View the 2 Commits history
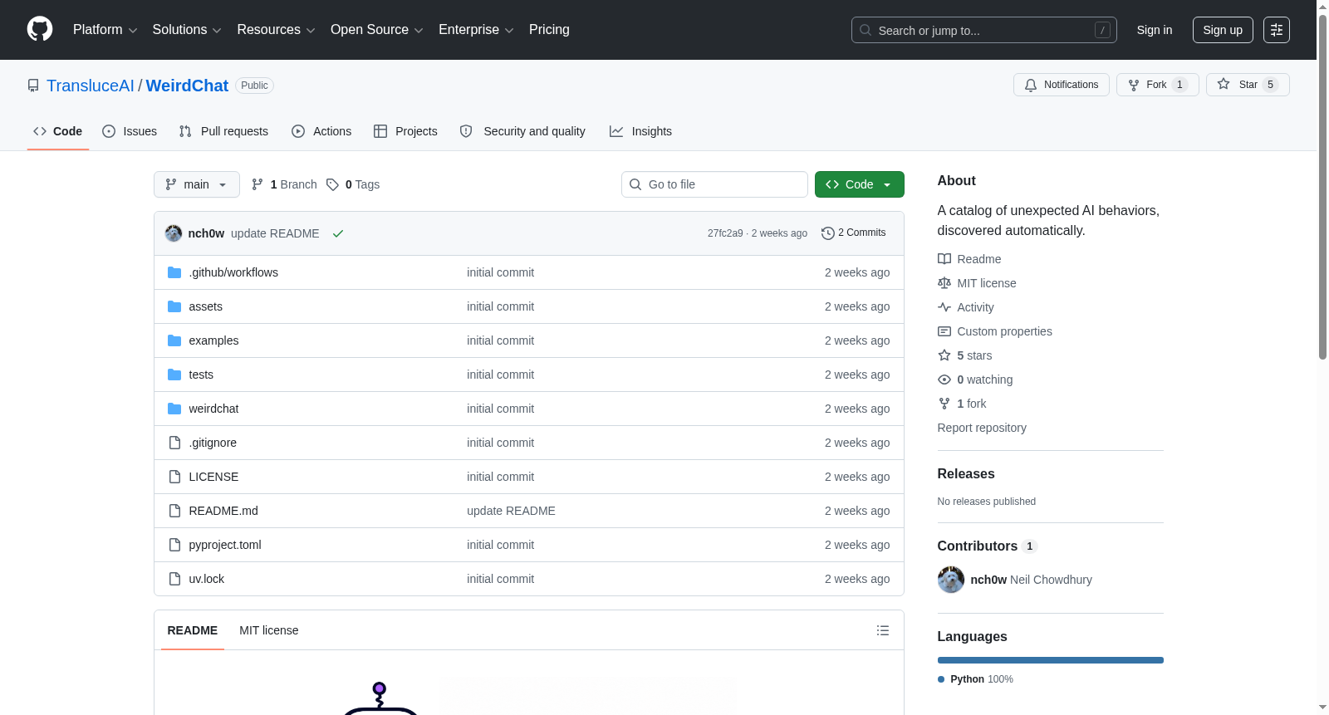 tap(853, 233)
